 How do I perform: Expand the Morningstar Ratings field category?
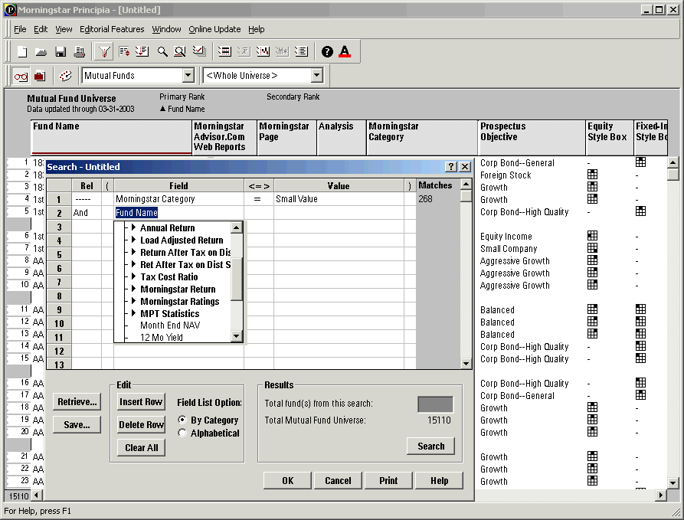point(133,302)
